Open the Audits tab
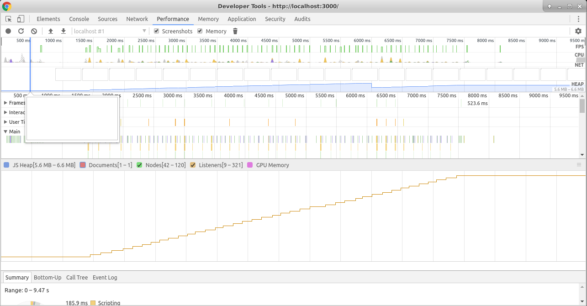The image size is (587, 306). (302, 19)
